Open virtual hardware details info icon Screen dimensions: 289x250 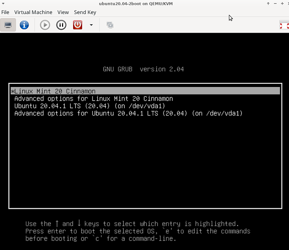point(24,25)
